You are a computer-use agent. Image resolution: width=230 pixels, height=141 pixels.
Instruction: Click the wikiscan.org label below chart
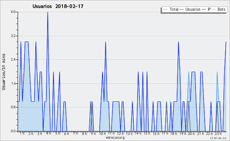(x=115, y=138)
